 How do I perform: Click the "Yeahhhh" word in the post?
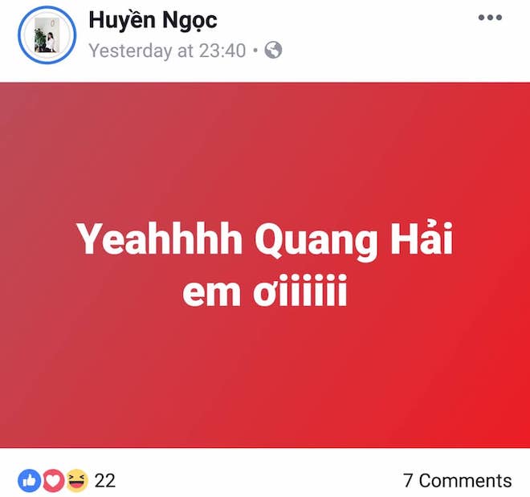coord(160,239)
